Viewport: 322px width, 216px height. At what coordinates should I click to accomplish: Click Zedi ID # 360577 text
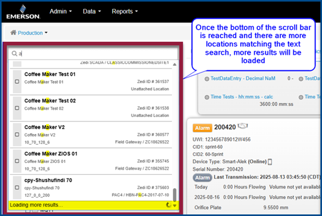click(153, 135)
